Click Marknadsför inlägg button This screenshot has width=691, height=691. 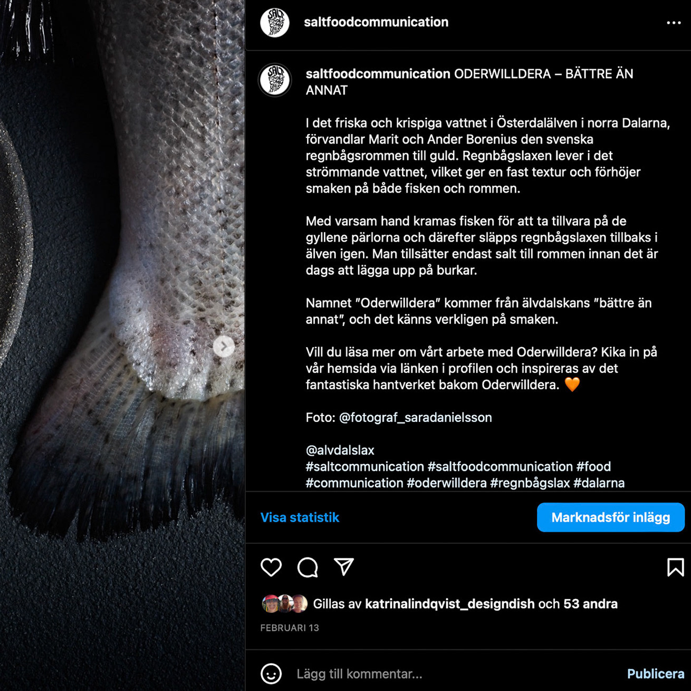click(x=611, y=517)
